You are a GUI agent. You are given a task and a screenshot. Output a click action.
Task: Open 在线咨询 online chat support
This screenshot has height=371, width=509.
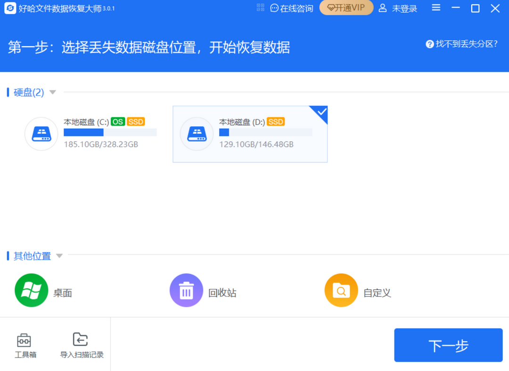click(291, 8)
